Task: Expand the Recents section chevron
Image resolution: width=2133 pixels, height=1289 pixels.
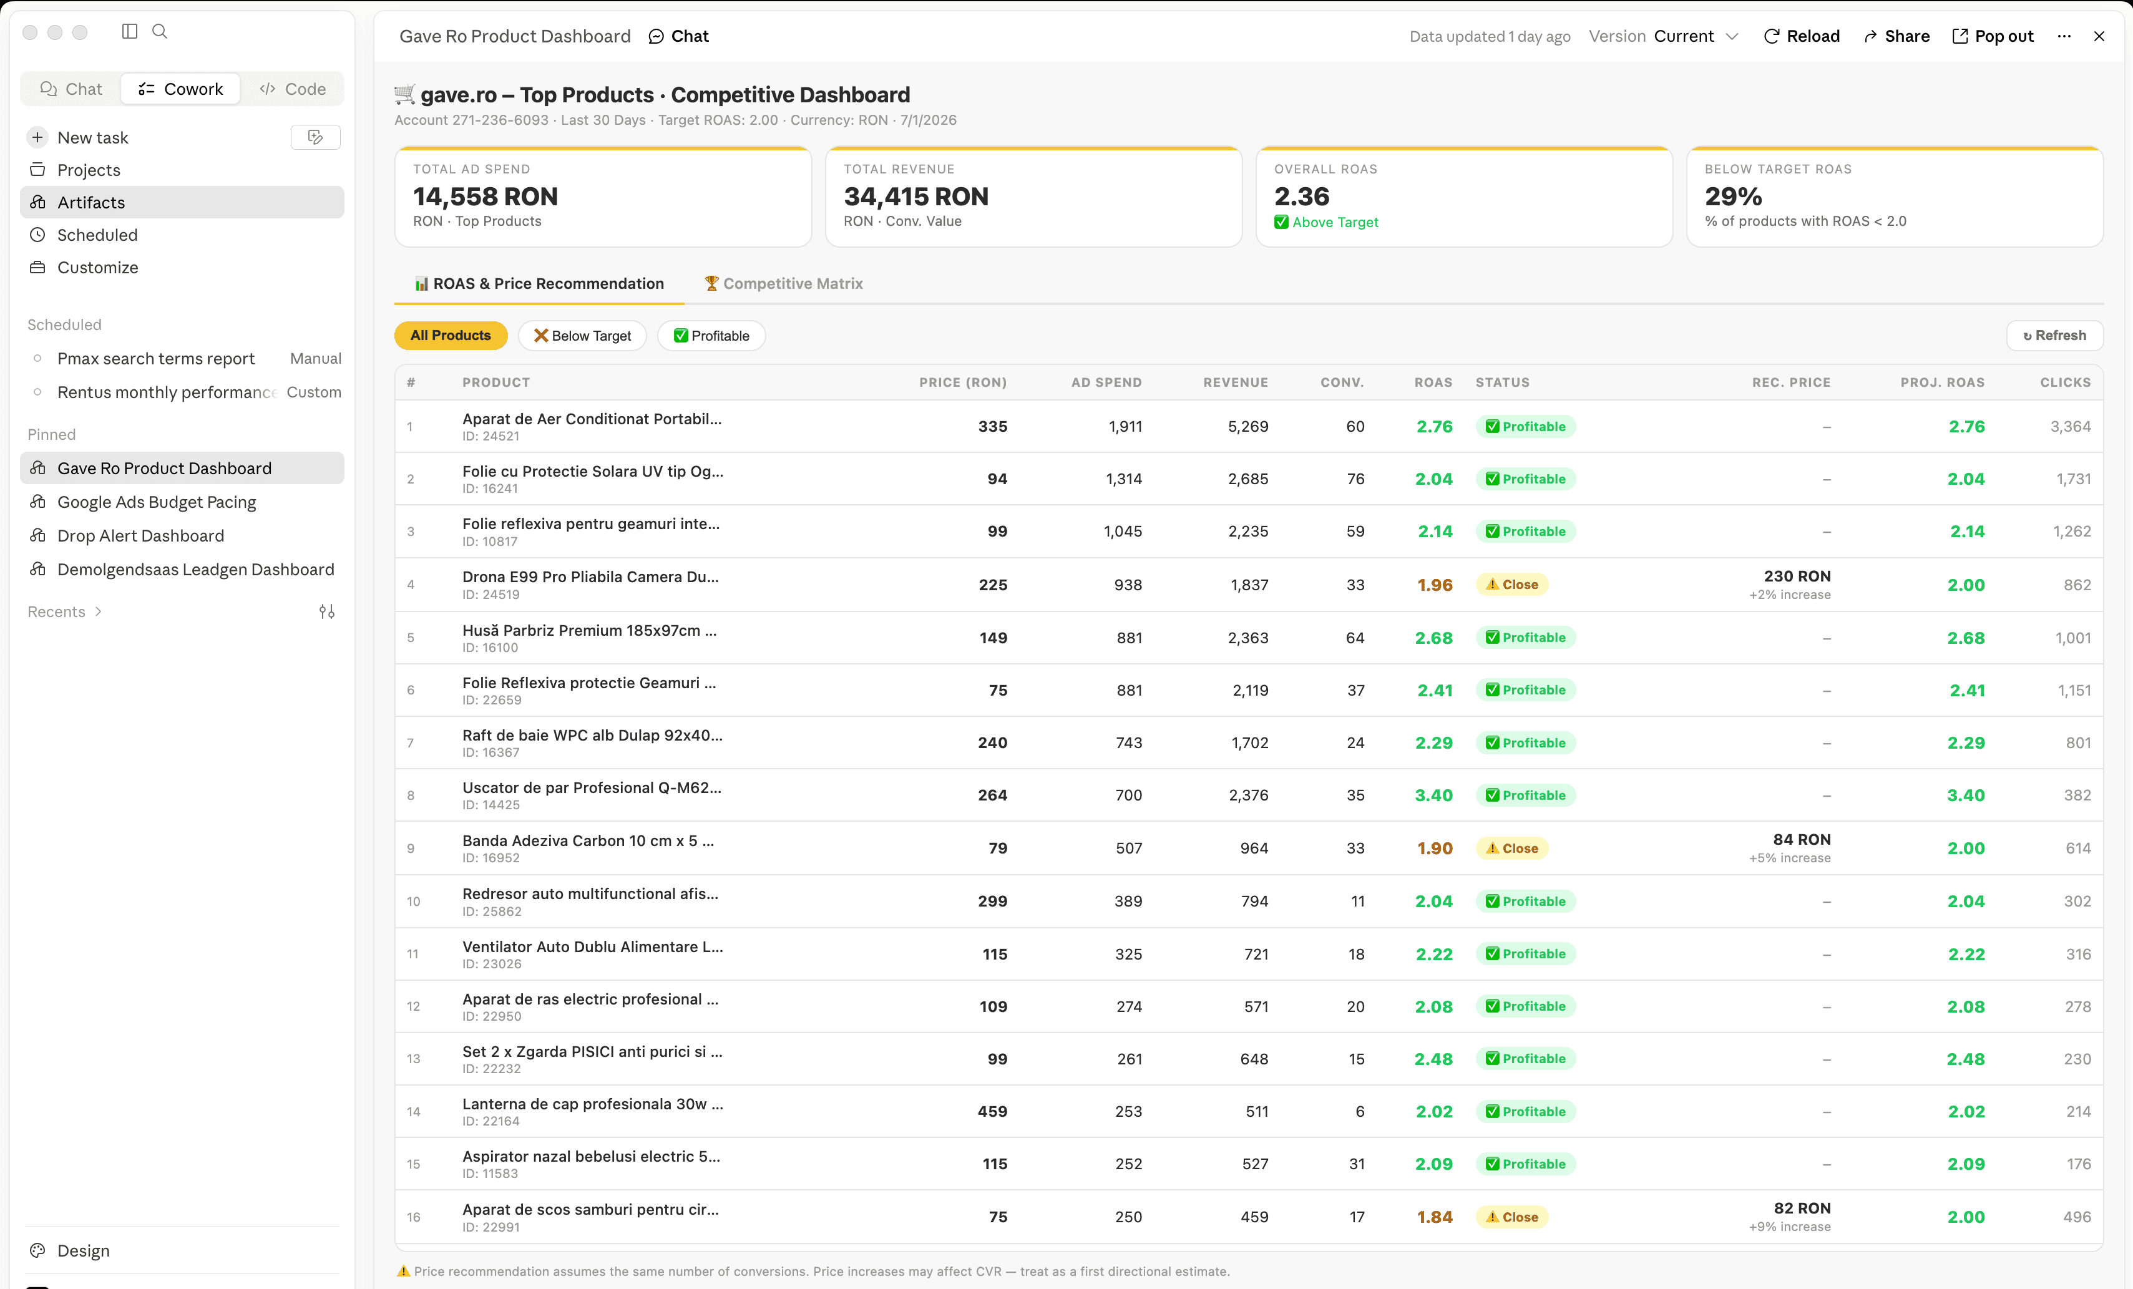Action: (98, 611)
